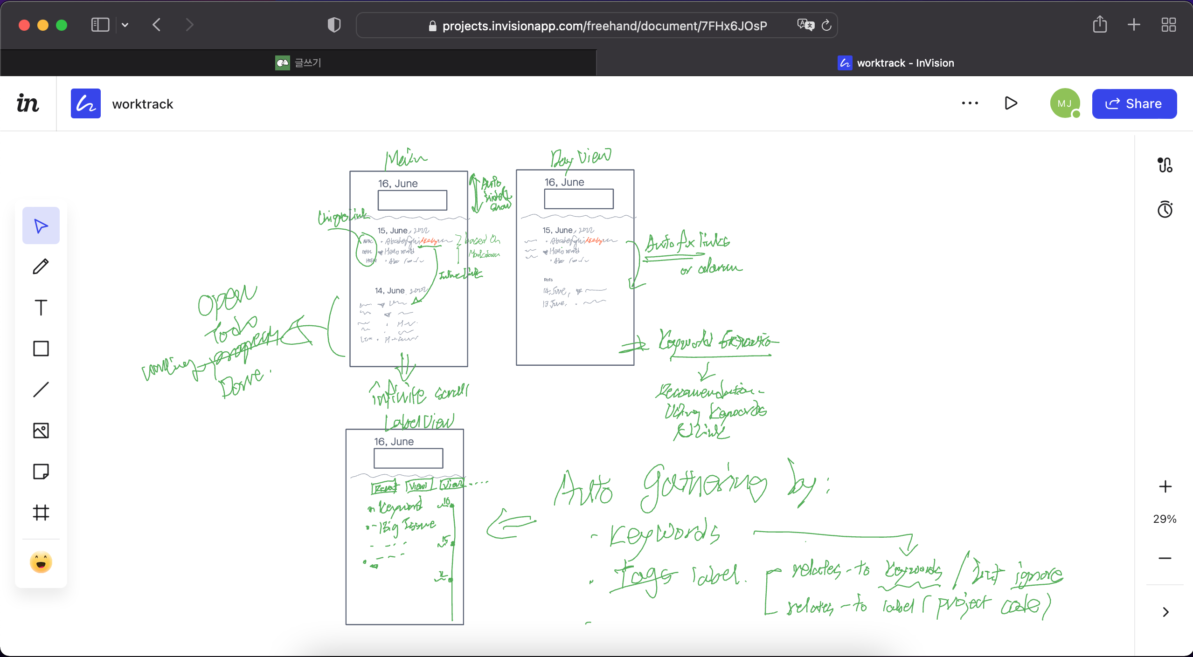The image size is (1193, 657).
Task: Select the Sticky note tool
Action: (41, 472)
